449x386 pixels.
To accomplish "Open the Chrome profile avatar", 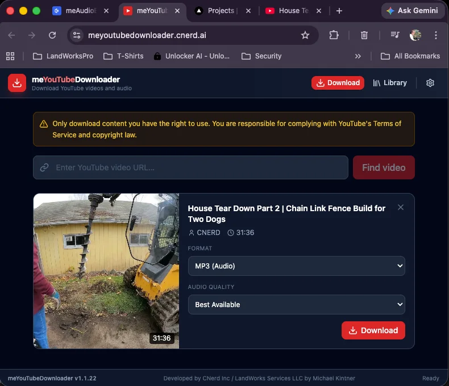I will (415, 35).
